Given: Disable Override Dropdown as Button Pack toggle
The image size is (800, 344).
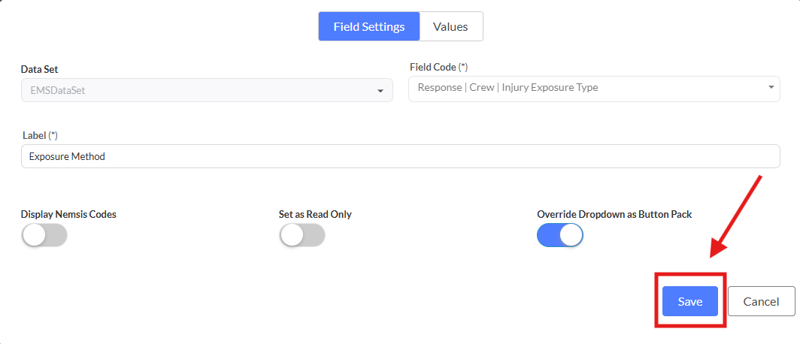Looking at the screenshot, I should pos(559,235).
